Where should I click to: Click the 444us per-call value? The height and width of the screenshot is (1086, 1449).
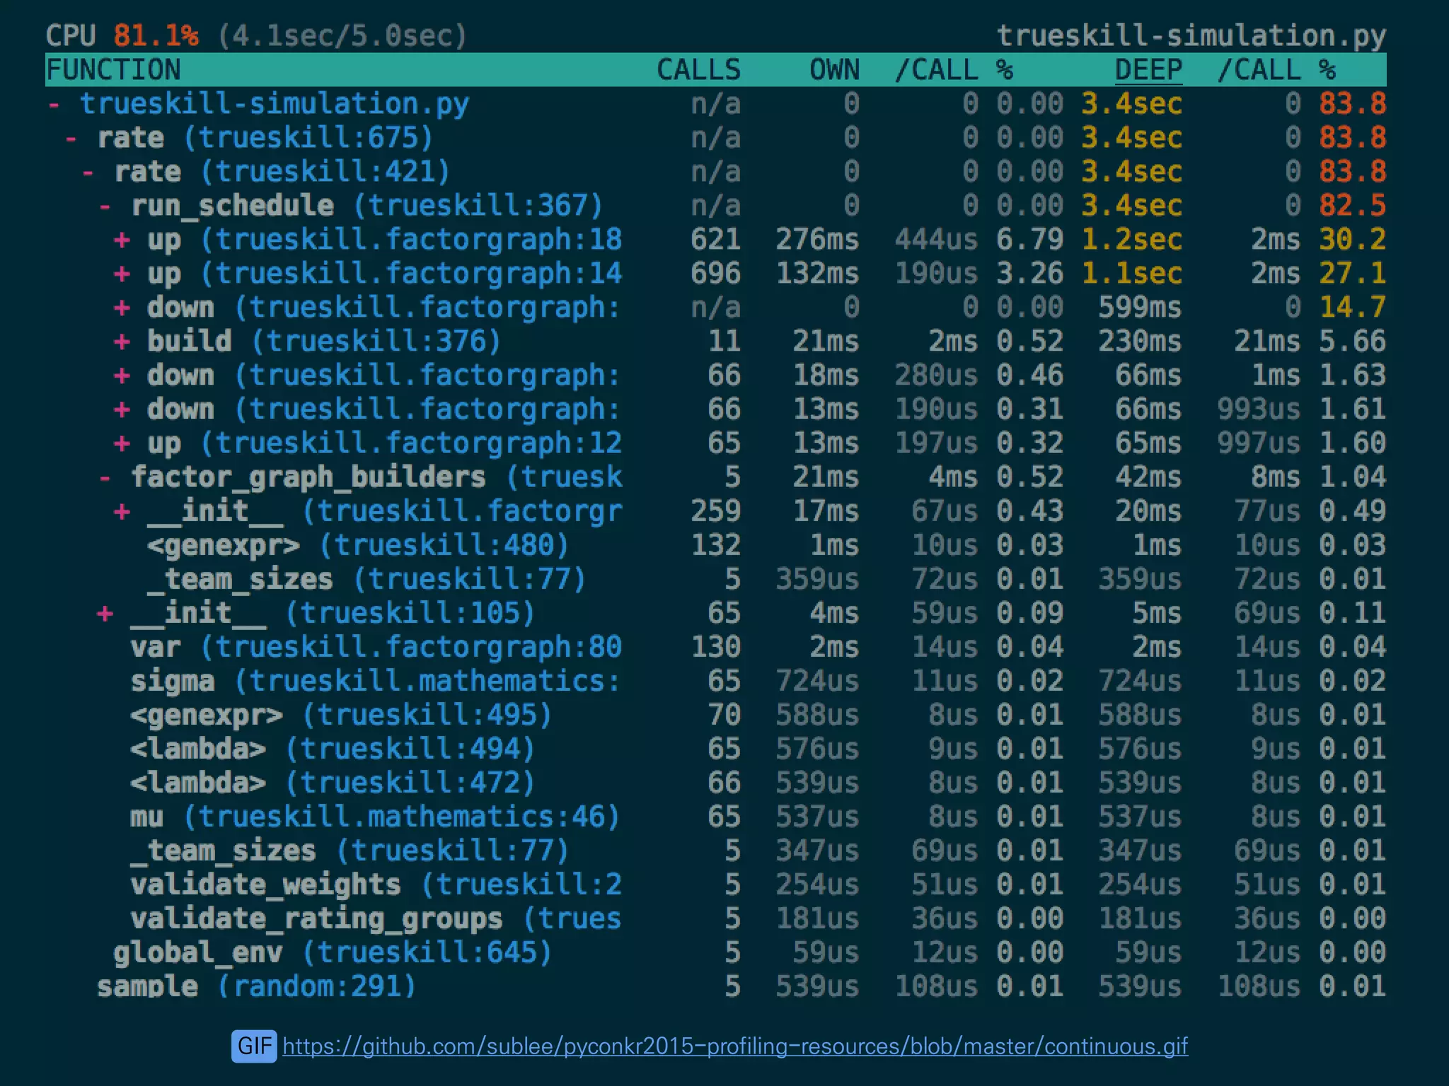(x=937, y=240)
